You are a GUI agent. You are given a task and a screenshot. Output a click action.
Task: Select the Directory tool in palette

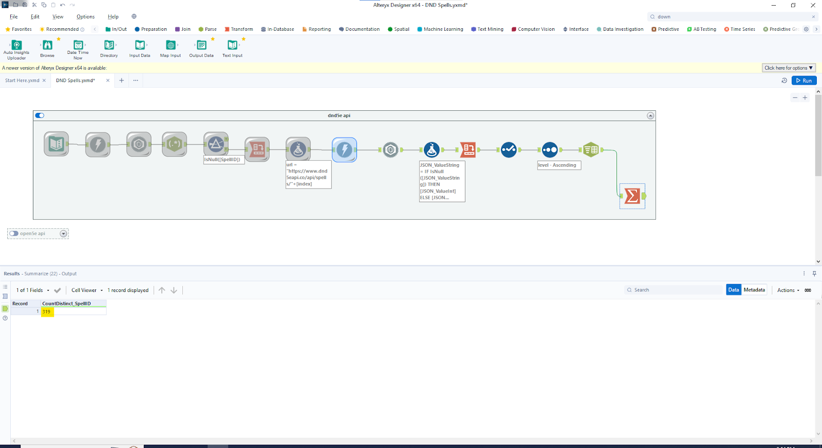click(109, 49)
